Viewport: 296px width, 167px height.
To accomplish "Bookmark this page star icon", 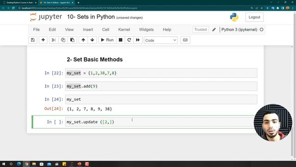I will coord(262,8).
